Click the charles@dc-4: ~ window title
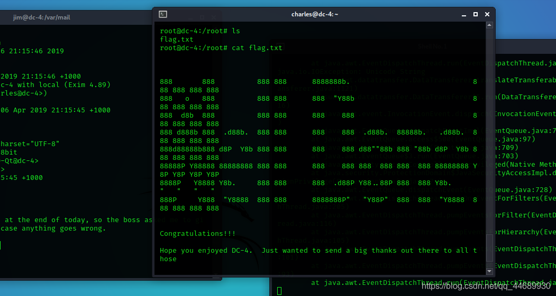The image size is (556, 296). pos(315,14)
